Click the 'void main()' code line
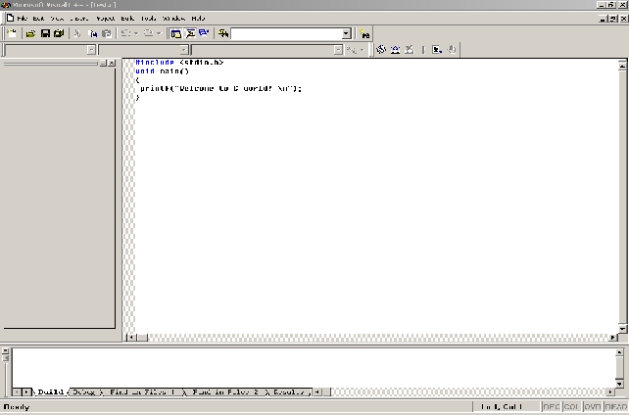Viewport: 629px width, 415px height. pos(162,71)
